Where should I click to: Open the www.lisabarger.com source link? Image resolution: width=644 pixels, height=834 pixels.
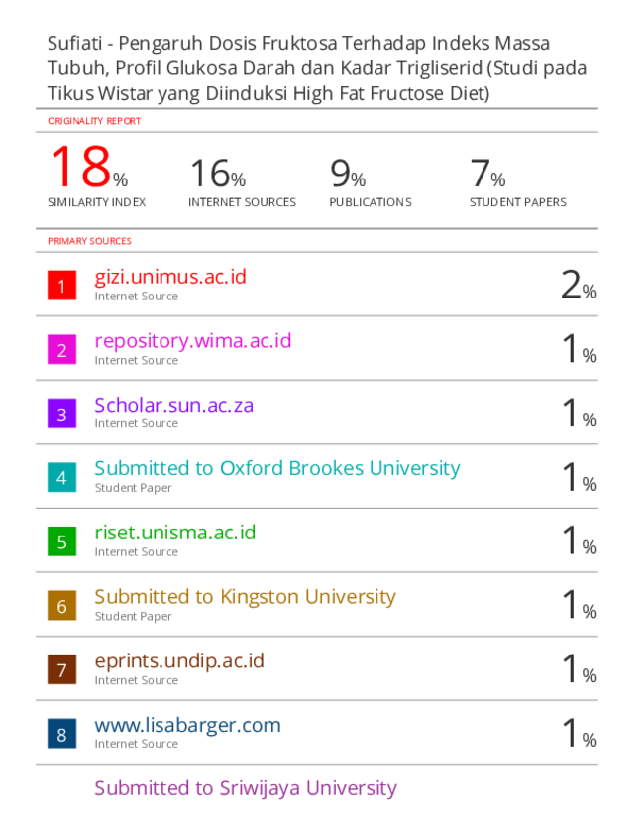point(187,725)
